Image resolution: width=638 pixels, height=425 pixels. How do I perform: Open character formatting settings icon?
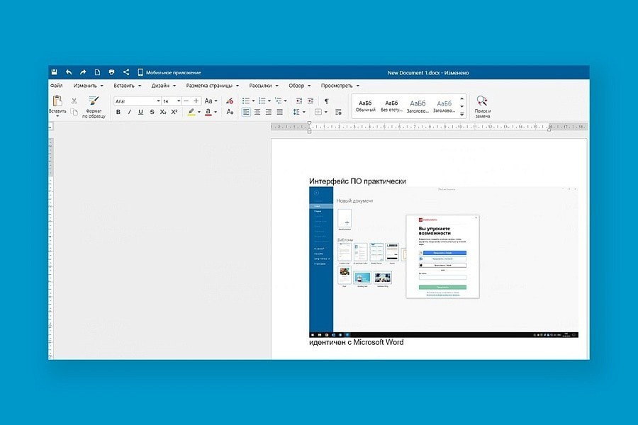(x=230, y=112)
